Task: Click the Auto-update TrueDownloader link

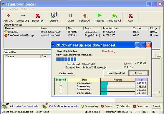Action: 24,106
